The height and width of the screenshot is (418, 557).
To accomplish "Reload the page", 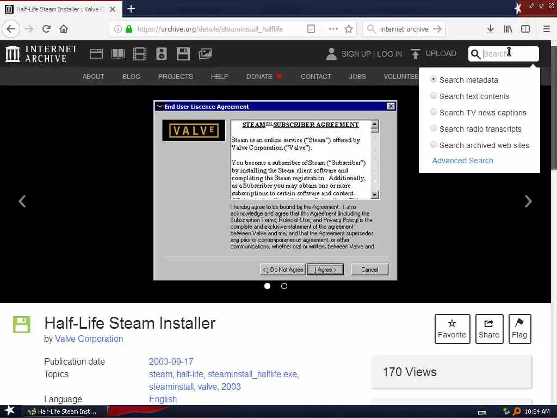I will [46, 29].
